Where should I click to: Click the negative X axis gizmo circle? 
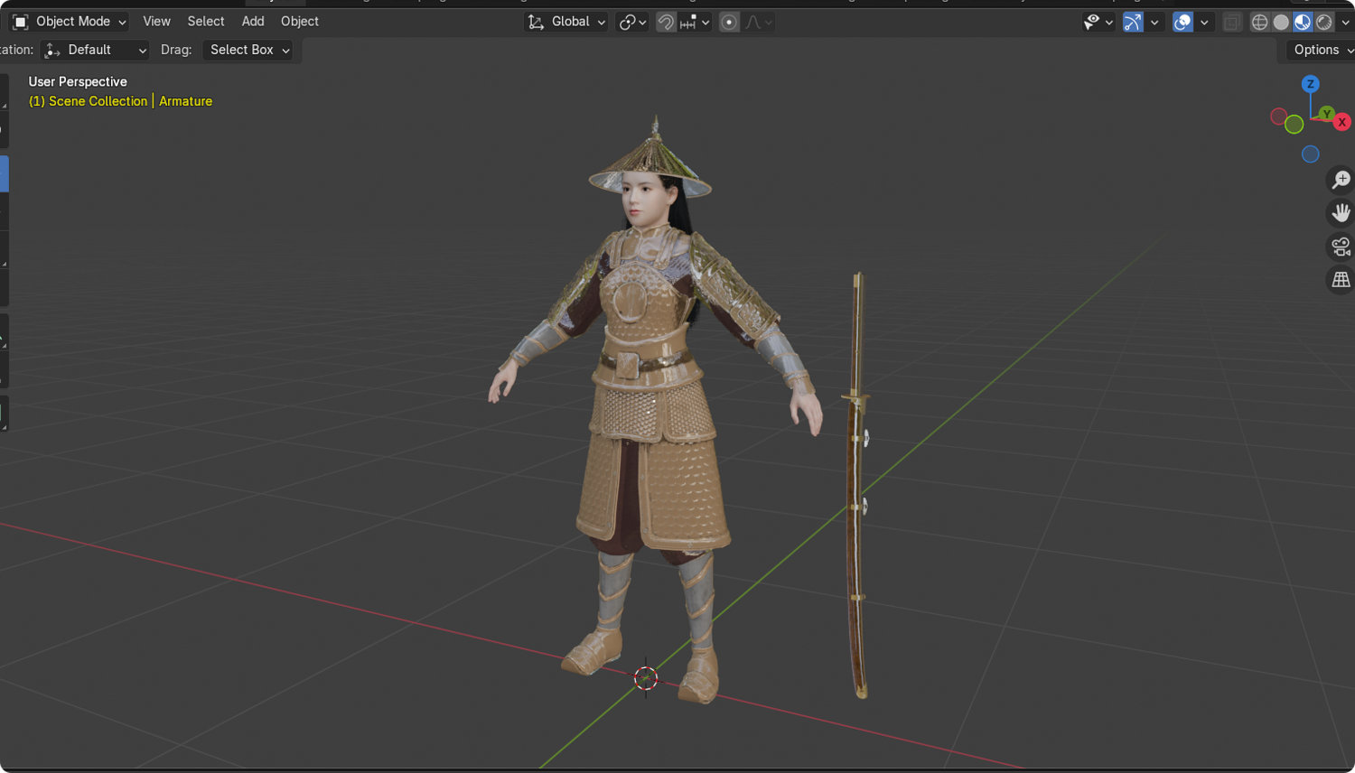[x=1278, y=116]
